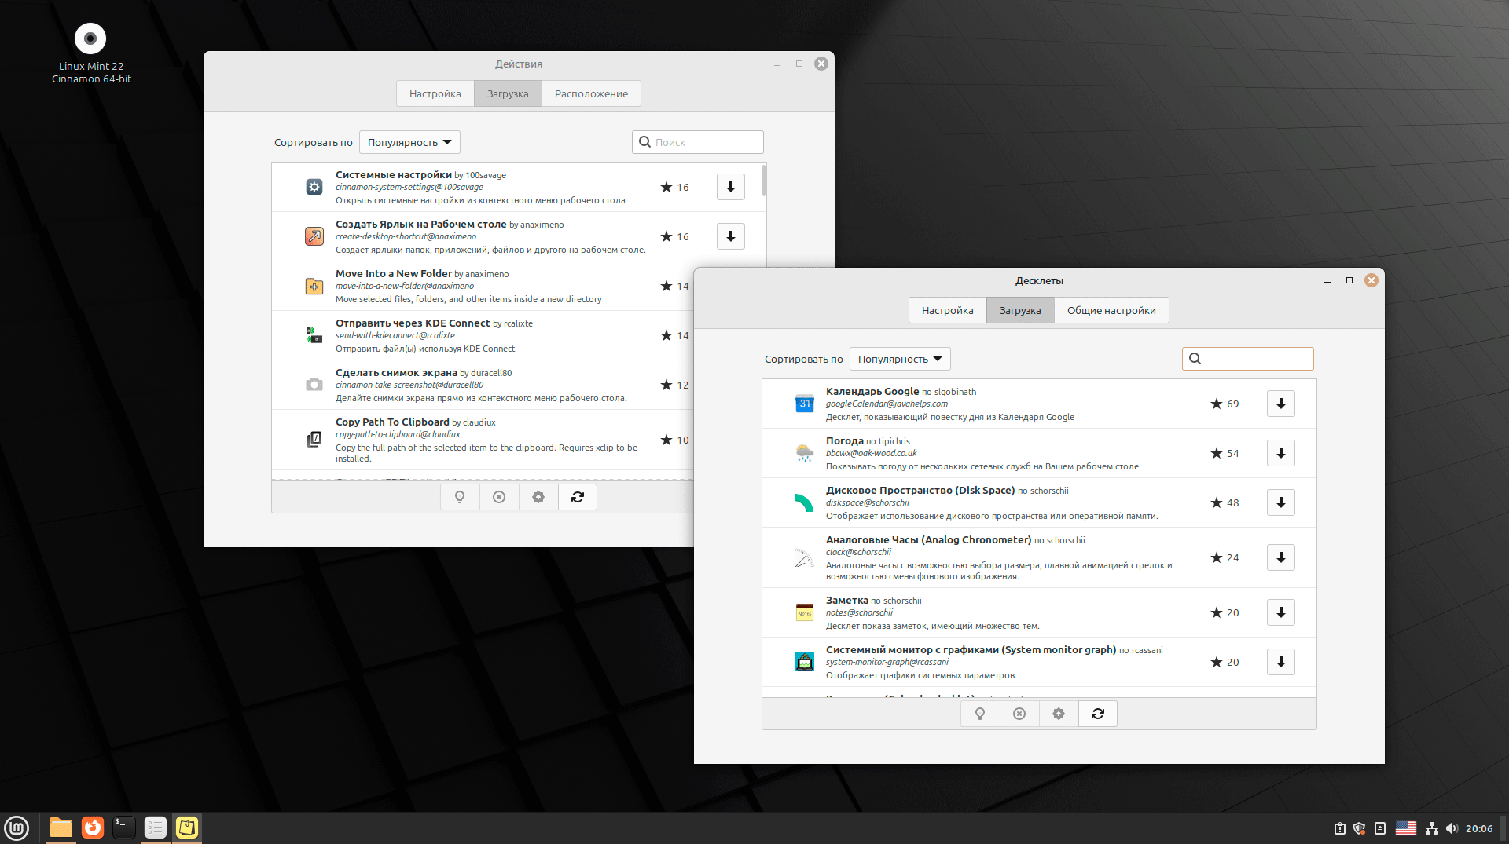This screenshot has width=1509, height=844.
Task: Launch Firefox from the panel
Action: (x=93, y=828)
